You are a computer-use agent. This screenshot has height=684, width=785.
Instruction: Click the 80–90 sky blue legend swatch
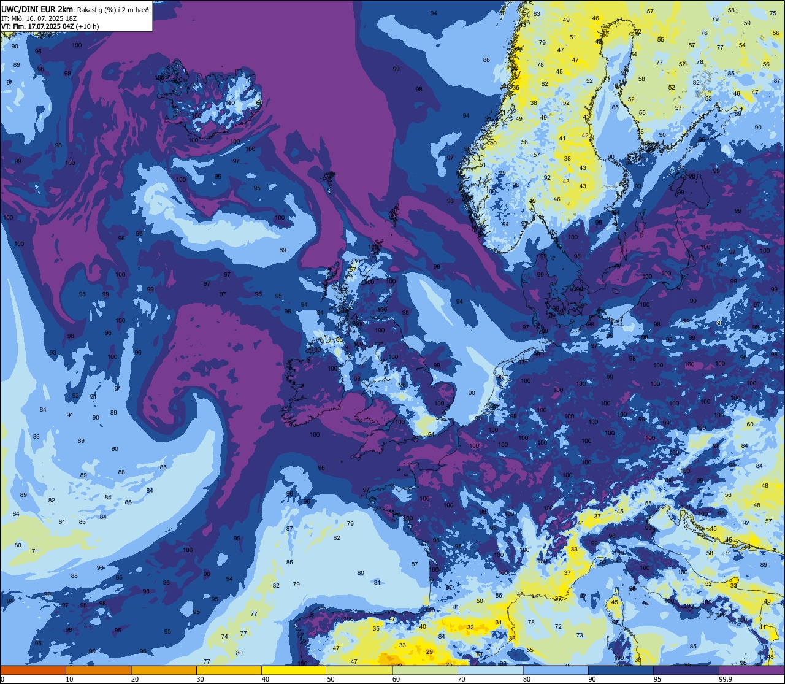[x=556, y=670]
